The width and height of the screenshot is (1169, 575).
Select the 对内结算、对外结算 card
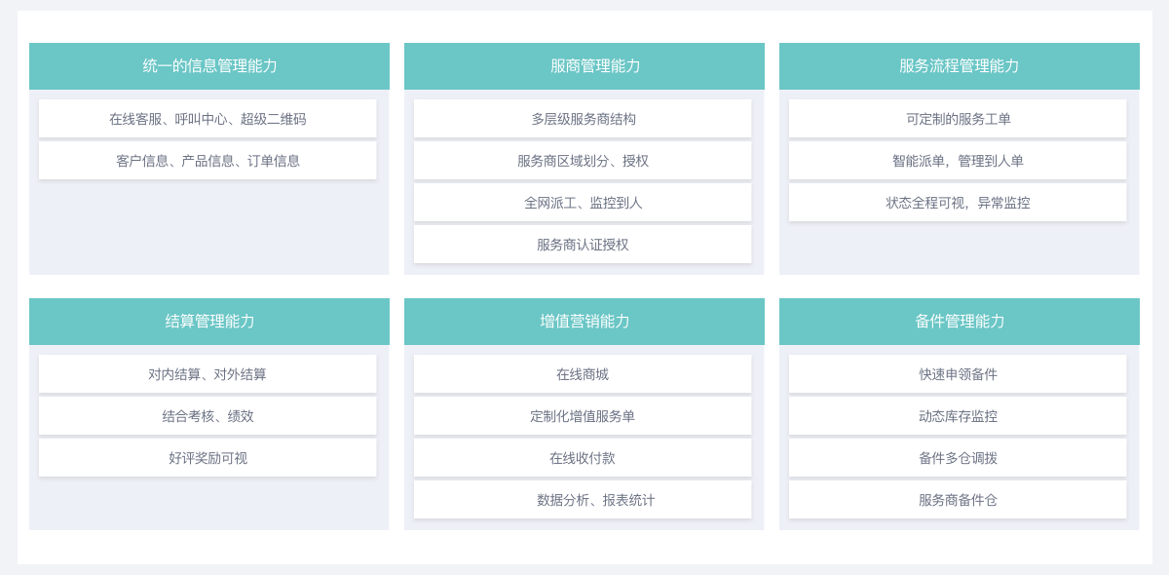(207, 374)
